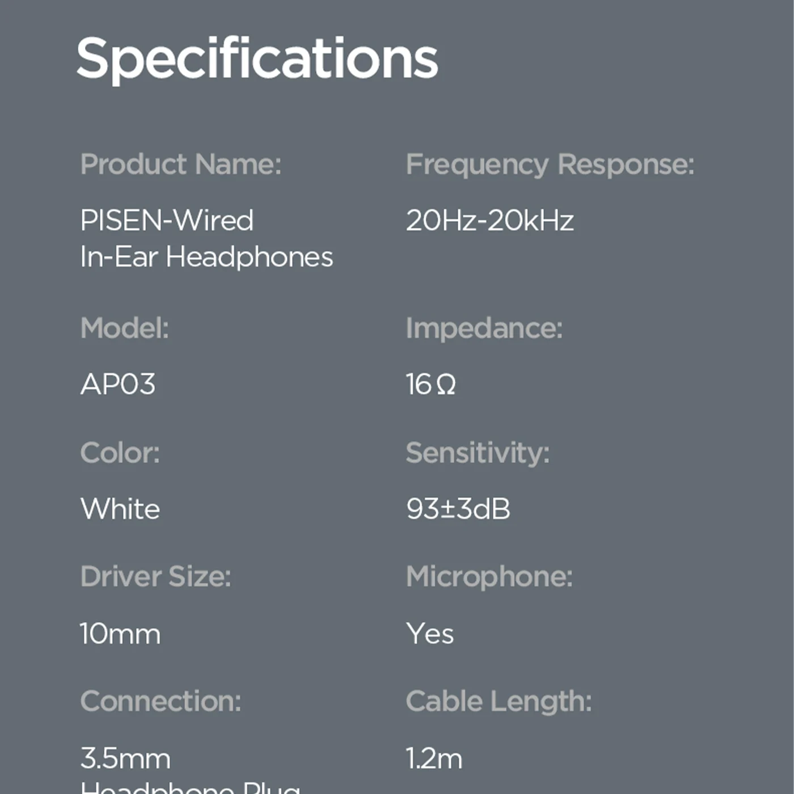Click the Specifications heading
794x794 pixels.
pyautogui.click(x=257, y=58)
